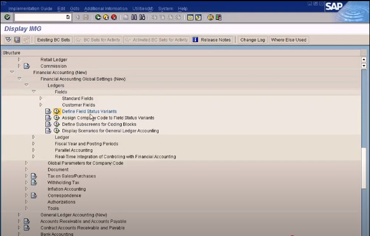Click the green Enter checkmark icon
The image size is (370, 236).
7,17
